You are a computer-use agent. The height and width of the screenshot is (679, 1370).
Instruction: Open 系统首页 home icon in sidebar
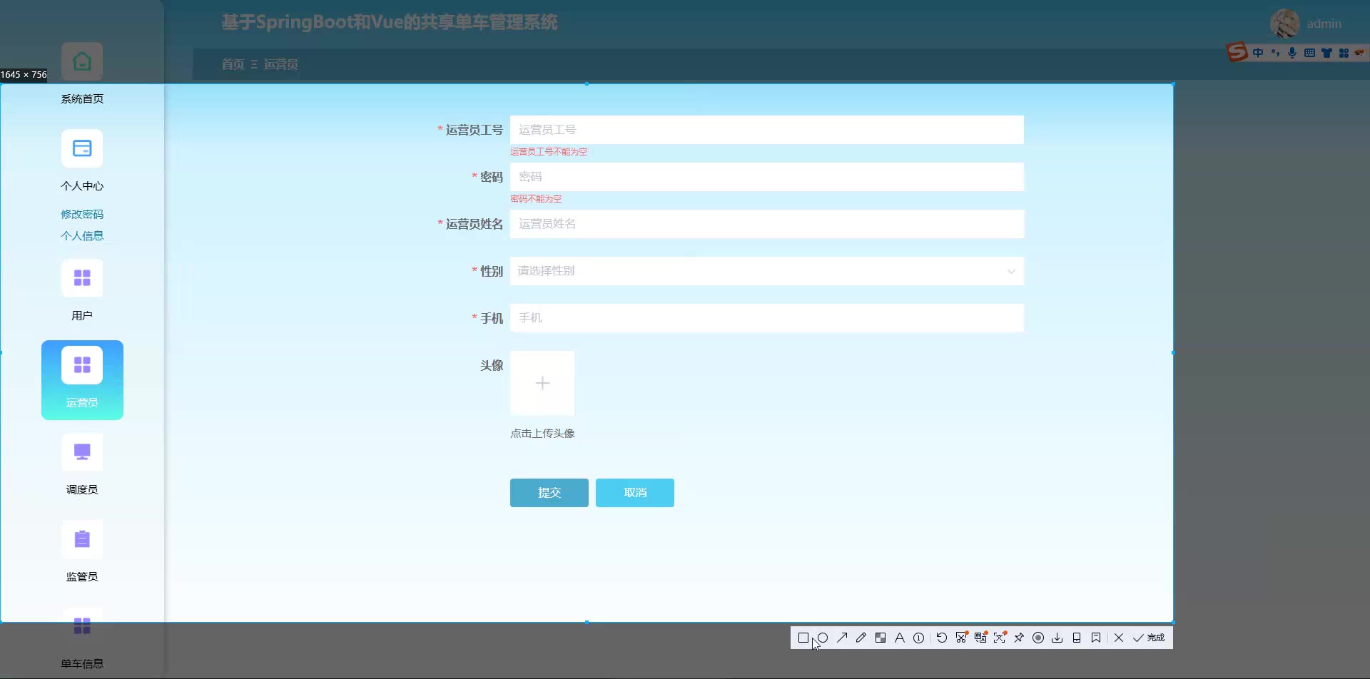click(x=82, y=61)
